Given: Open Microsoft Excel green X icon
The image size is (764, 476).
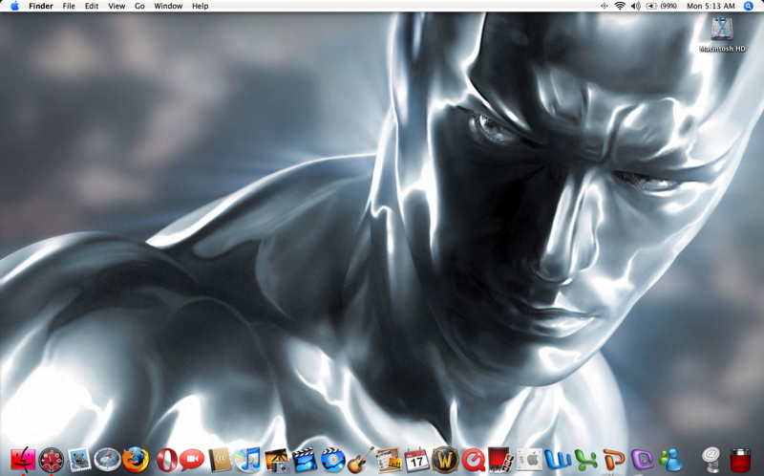Looking at the screenshot, I should pyautogui.click(x=586, y=460).
